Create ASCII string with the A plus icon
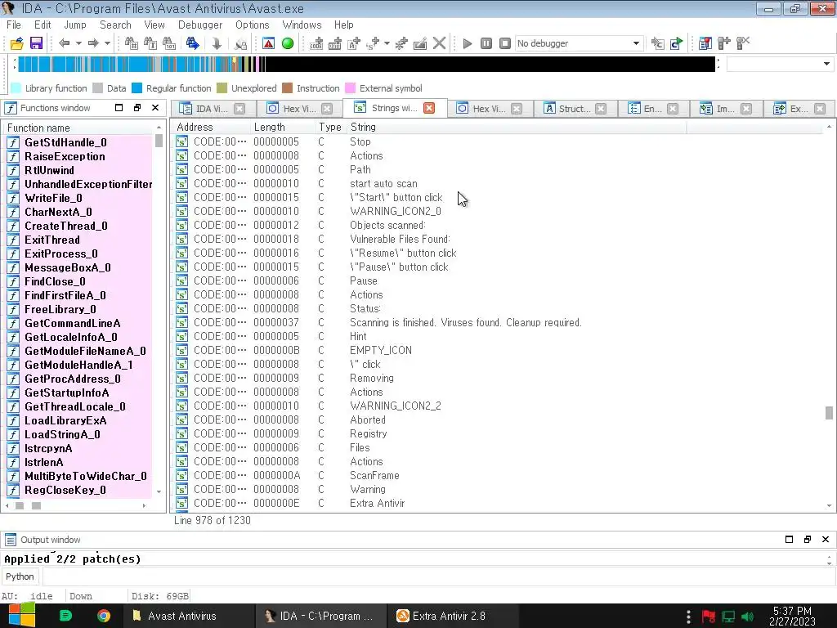 click(x=354, y=43)
